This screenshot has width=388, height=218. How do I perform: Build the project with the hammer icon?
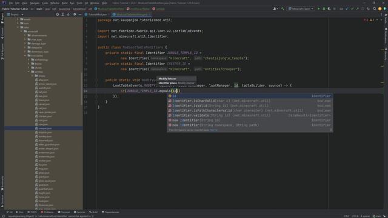tap(283, 8)
